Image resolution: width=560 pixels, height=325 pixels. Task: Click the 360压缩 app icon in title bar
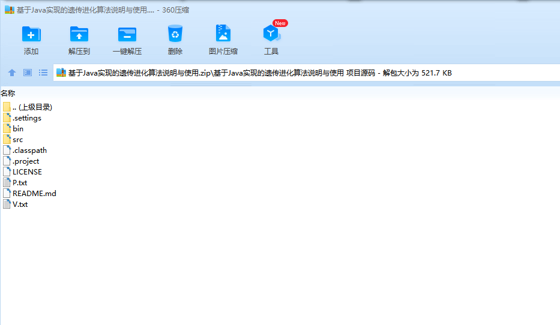(9, 10)
